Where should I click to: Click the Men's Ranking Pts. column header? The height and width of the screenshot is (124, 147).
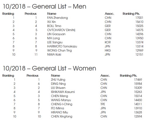coord(131,14)
